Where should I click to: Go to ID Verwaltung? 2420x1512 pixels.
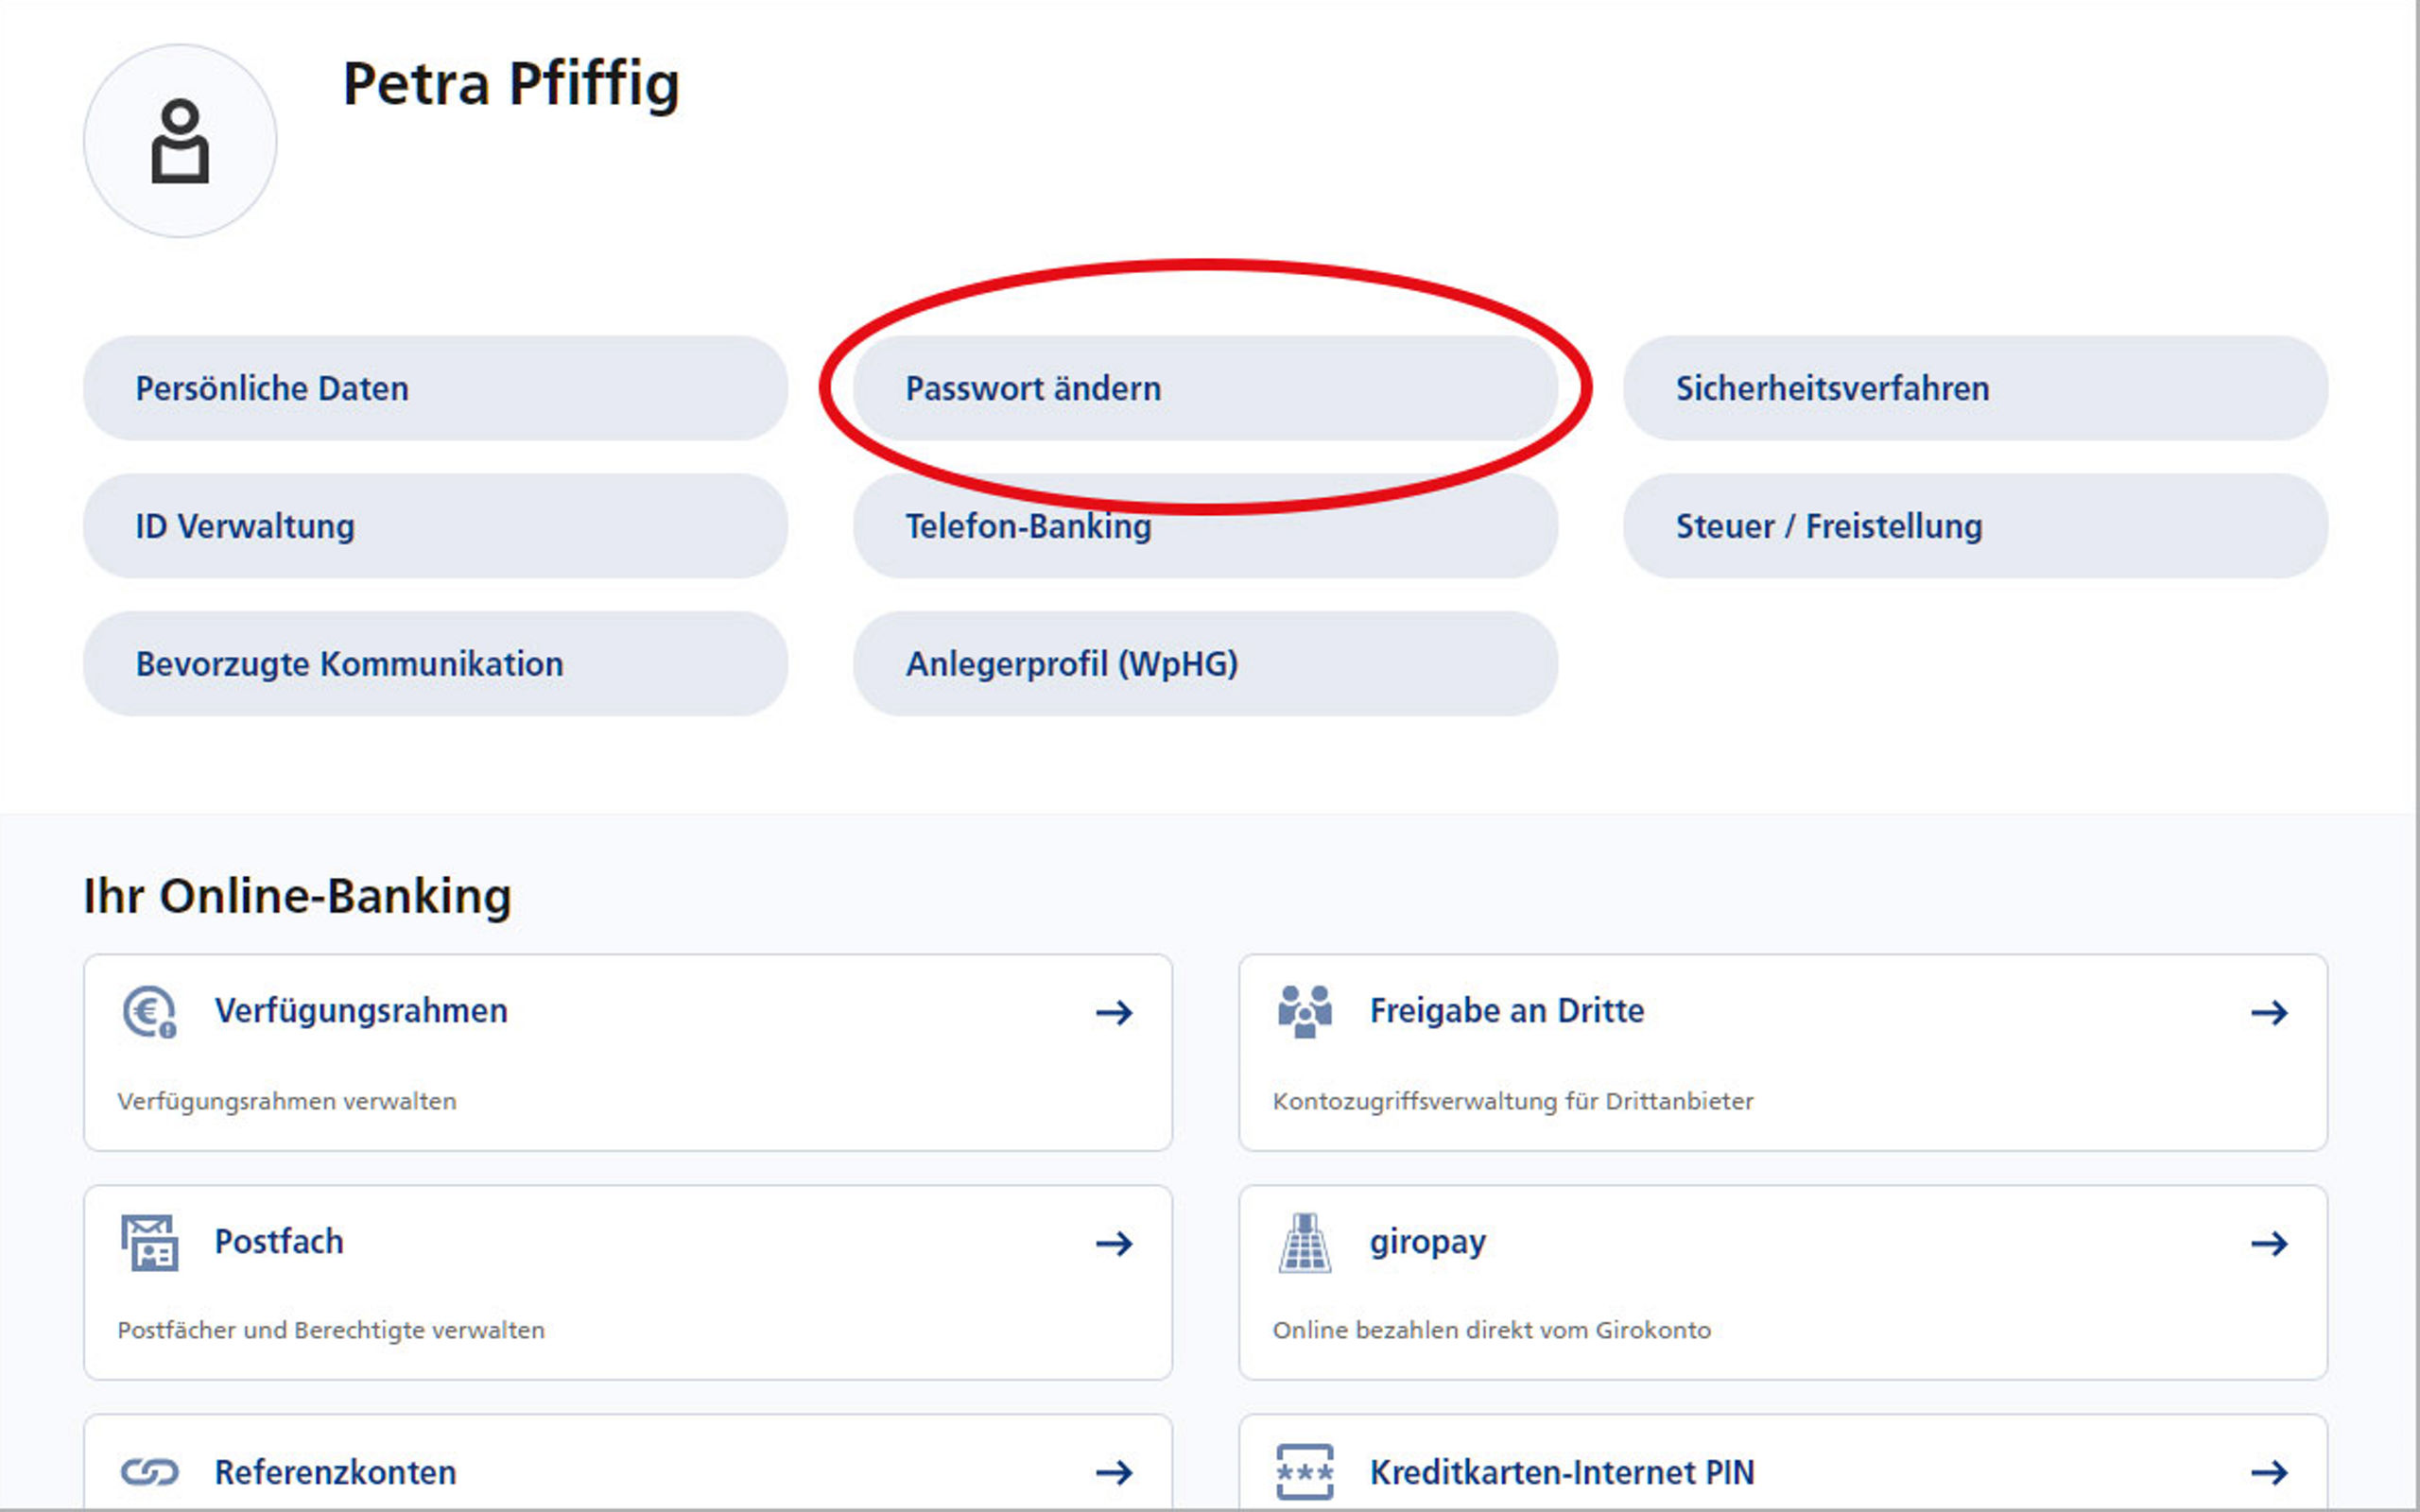435,526
